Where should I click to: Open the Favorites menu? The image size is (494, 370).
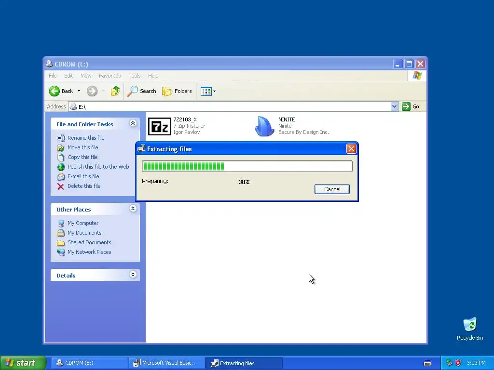pyautogui.click(x=110, y=76)
